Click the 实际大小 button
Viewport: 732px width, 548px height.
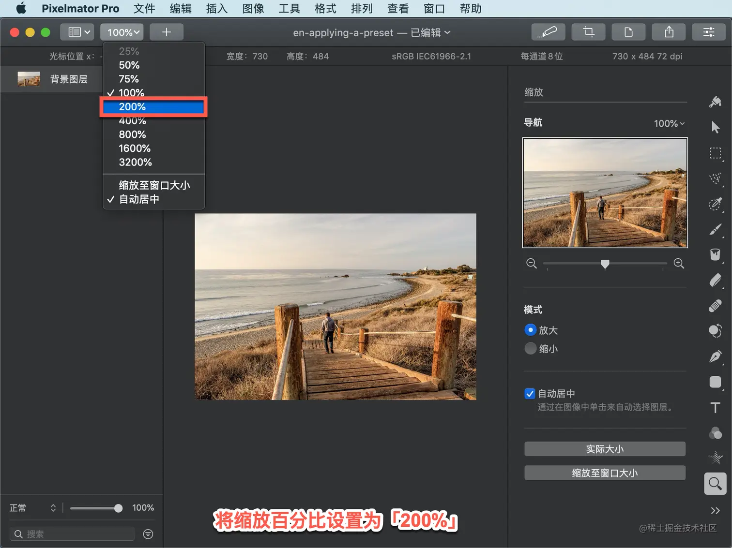tap(605, 449)
